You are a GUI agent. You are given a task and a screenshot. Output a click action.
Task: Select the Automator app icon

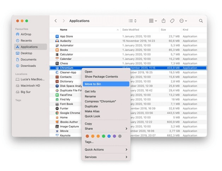pyautogui.click(x=57, y=46)
